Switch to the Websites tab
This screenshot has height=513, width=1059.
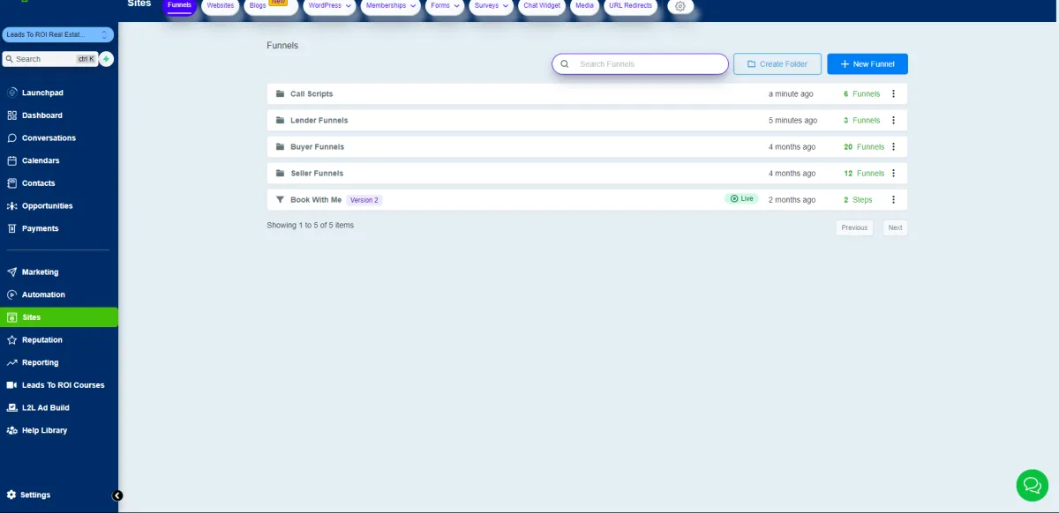[x=221, y=5]
